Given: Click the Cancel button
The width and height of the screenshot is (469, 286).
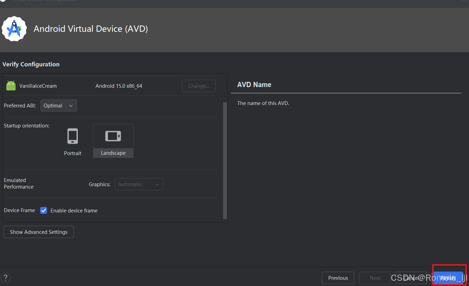Looking at the screenshot, I should pos(411,278).
